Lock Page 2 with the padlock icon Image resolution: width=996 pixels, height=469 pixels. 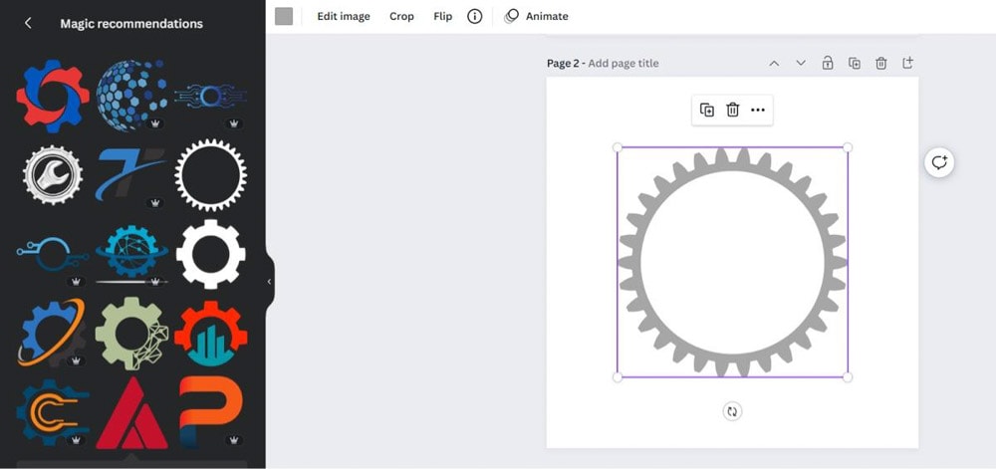[827, 63]
